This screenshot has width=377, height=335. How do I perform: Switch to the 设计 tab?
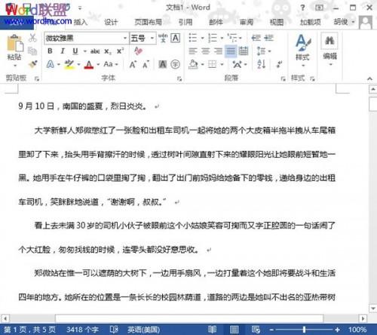pyautogui.click(x=111, y=22)
